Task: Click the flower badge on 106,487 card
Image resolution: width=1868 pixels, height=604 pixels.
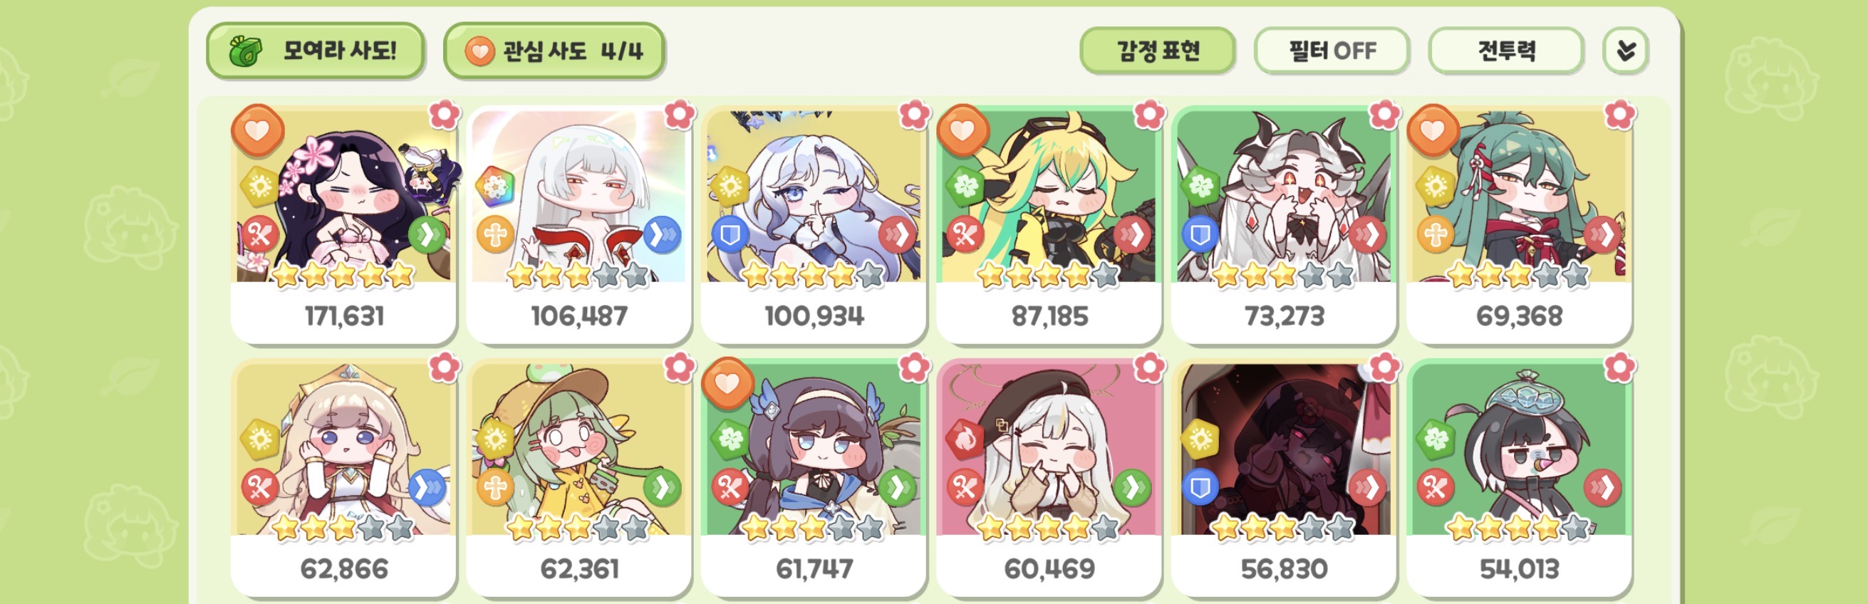Action: pos(679,114)
